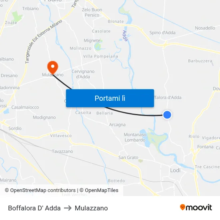This screenshot has height=220, width=220.
Task: Click the Cervignano d'Adda label
Action: point(83,74)
